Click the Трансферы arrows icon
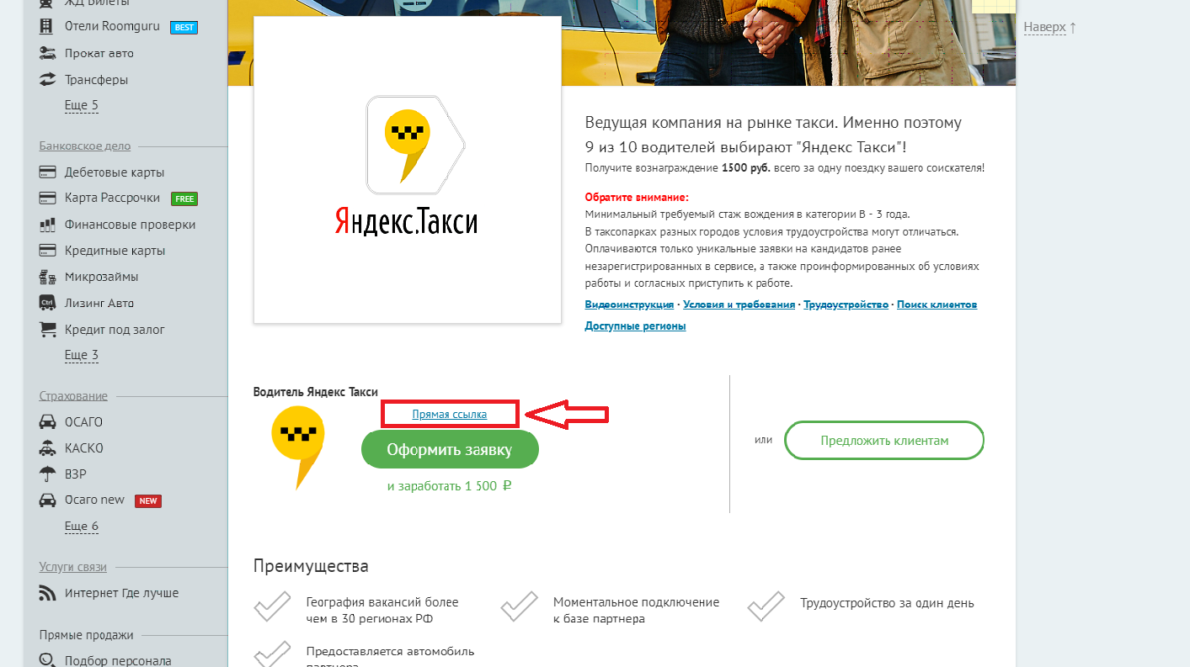Screen dimensions: 1190x667 [x=47, y=80]
